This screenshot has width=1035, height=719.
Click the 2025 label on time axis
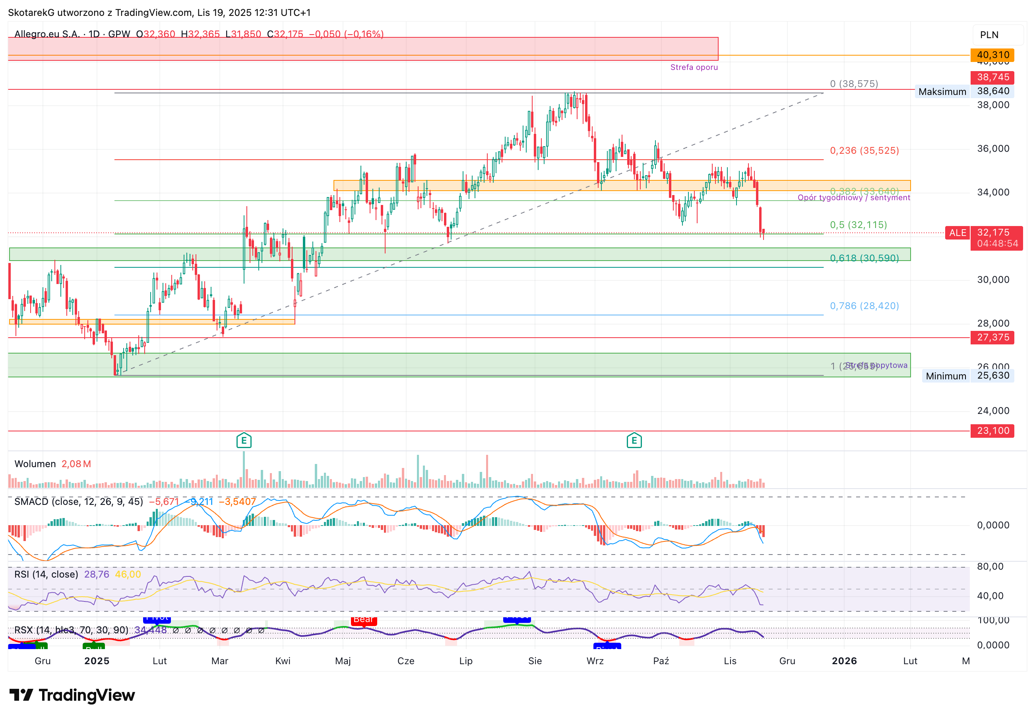(97, 661)
